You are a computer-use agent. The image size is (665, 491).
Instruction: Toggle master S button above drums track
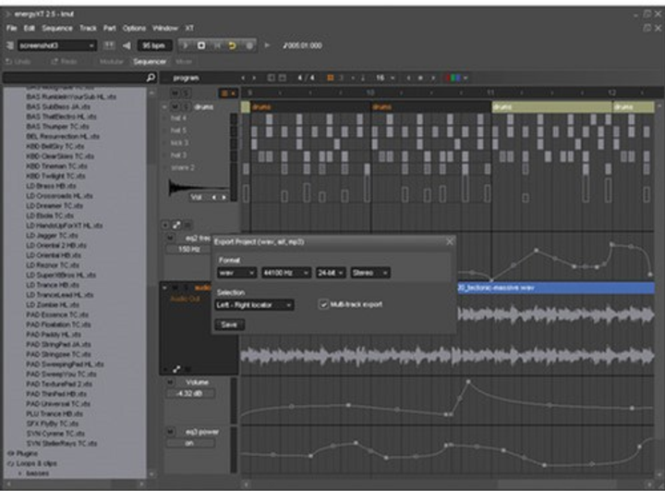point(186,93)
